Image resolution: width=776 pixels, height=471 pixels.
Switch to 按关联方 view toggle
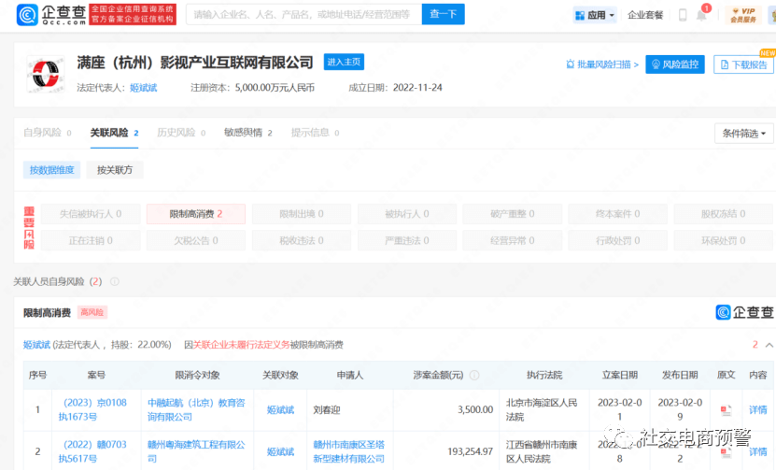(x=115, y=170)
